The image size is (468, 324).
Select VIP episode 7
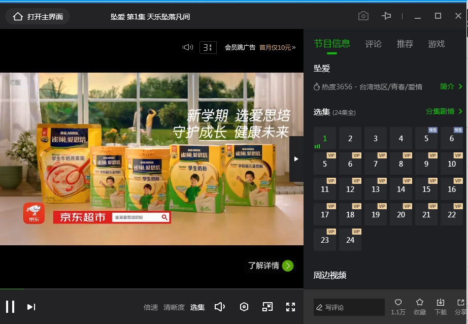click(376, 164)
